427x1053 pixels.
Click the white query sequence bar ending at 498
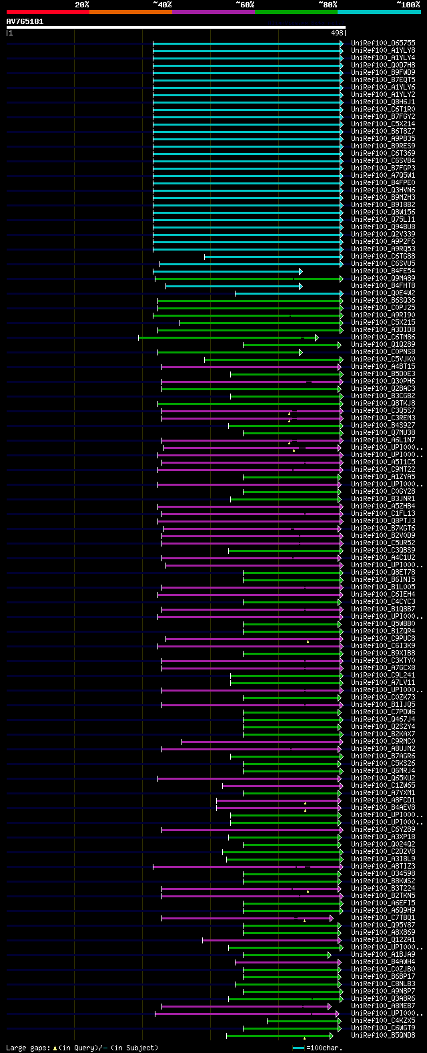[176, 27]
